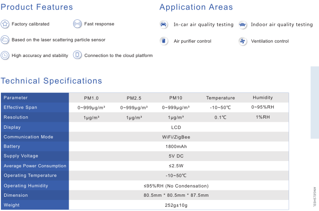The image size is (319, 211).
Task: Click the Effective Span row label
Action: pos(20,107)
